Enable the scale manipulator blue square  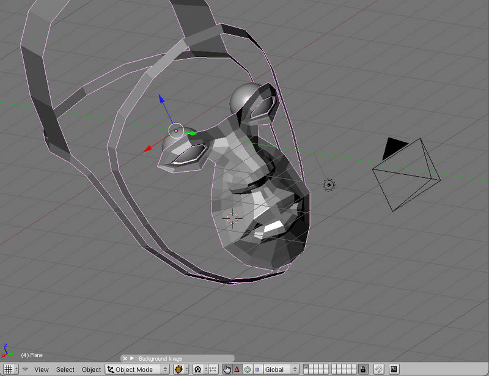pyautogui.click(x=257, y=369)
